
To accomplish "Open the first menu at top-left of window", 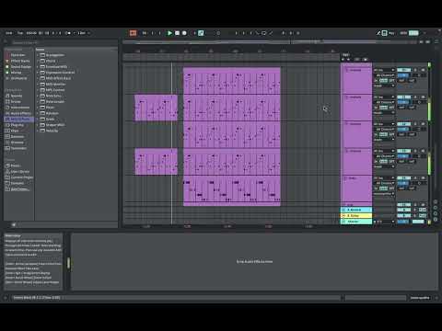I will pyautogui.click(x=9, y=33).
